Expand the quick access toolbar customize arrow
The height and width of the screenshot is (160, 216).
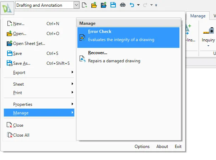[156, 5]
